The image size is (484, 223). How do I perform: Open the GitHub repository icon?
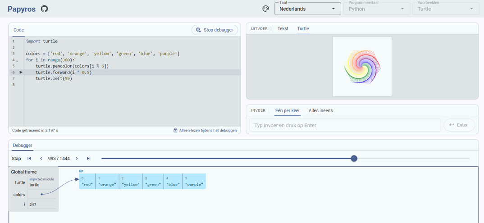click(45, 9)
